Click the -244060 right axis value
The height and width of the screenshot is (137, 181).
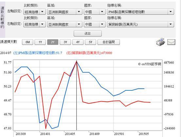pos(169,128)
